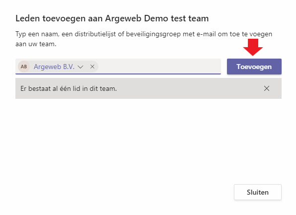
Task: Click 'Argeweb Demo test team' in the title
Action: pyautogui.click(x=157, y=18)
